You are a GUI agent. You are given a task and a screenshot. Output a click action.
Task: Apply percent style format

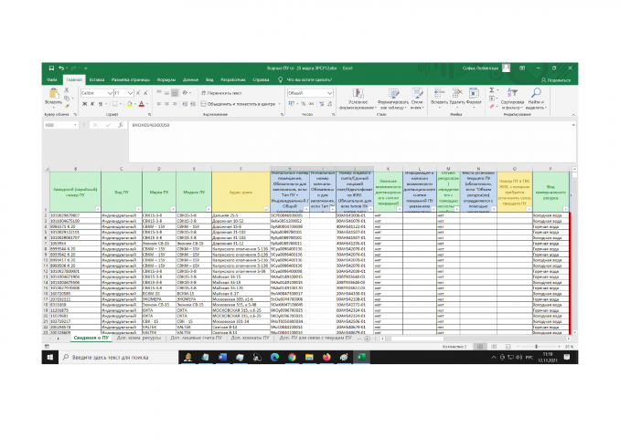pyautogui.click(x=304, y=104)
